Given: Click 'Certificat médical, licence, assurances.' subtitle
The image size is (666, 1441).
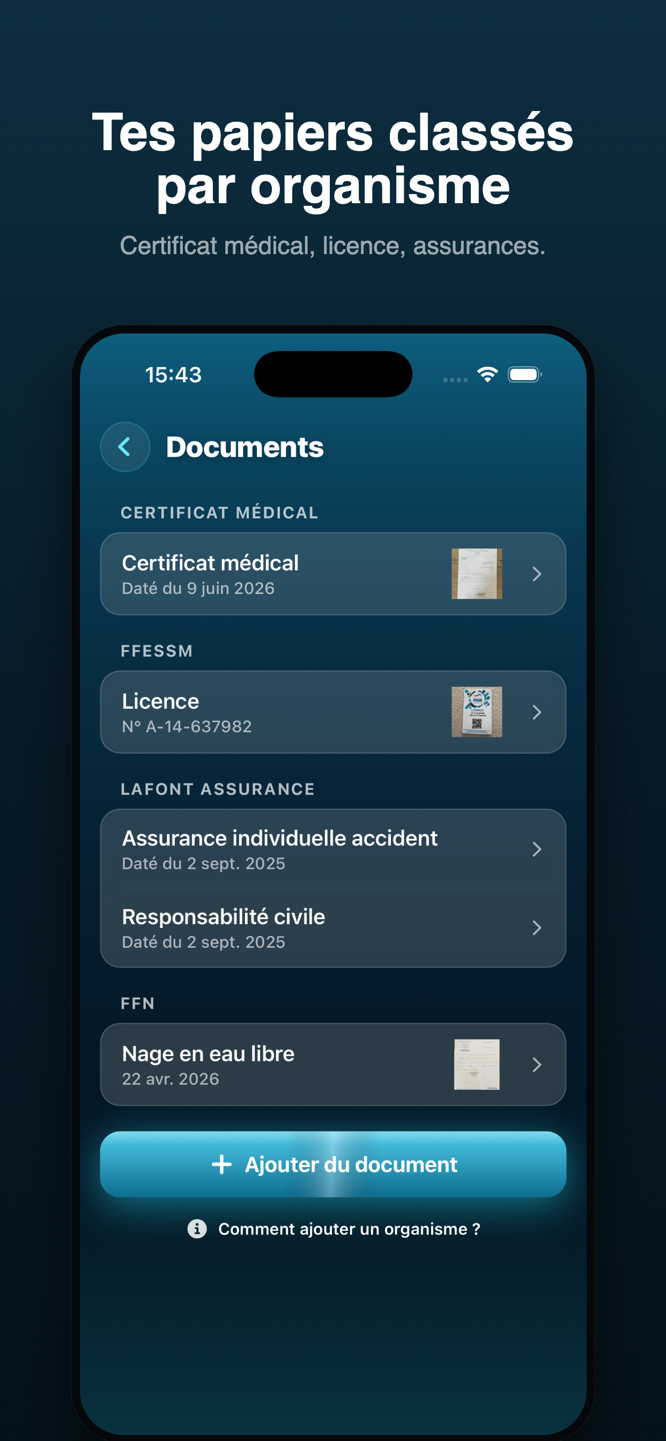Looking at the screenshot, I should [333, 246].
